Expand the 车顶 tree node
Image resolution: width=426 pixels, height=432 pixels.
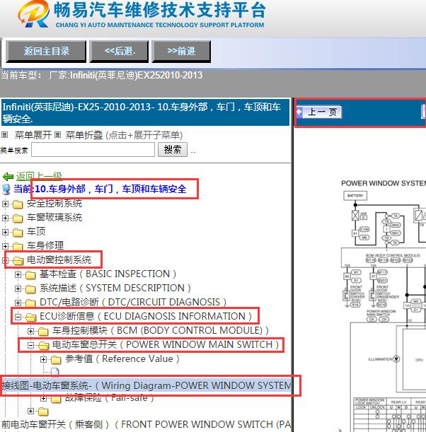tap(5, 232)
